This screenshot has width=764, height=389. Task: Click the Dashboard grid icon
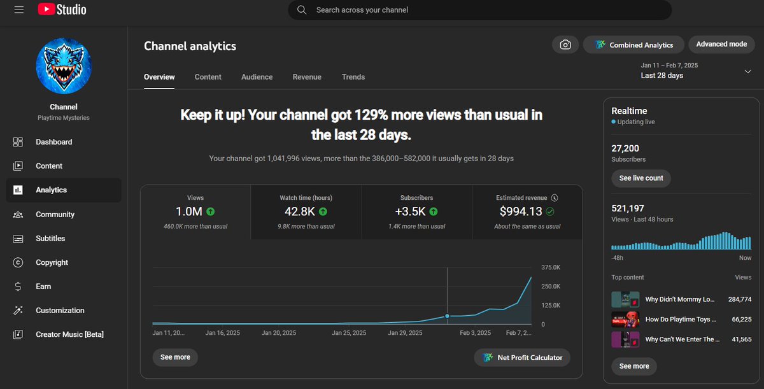point(18,142)
